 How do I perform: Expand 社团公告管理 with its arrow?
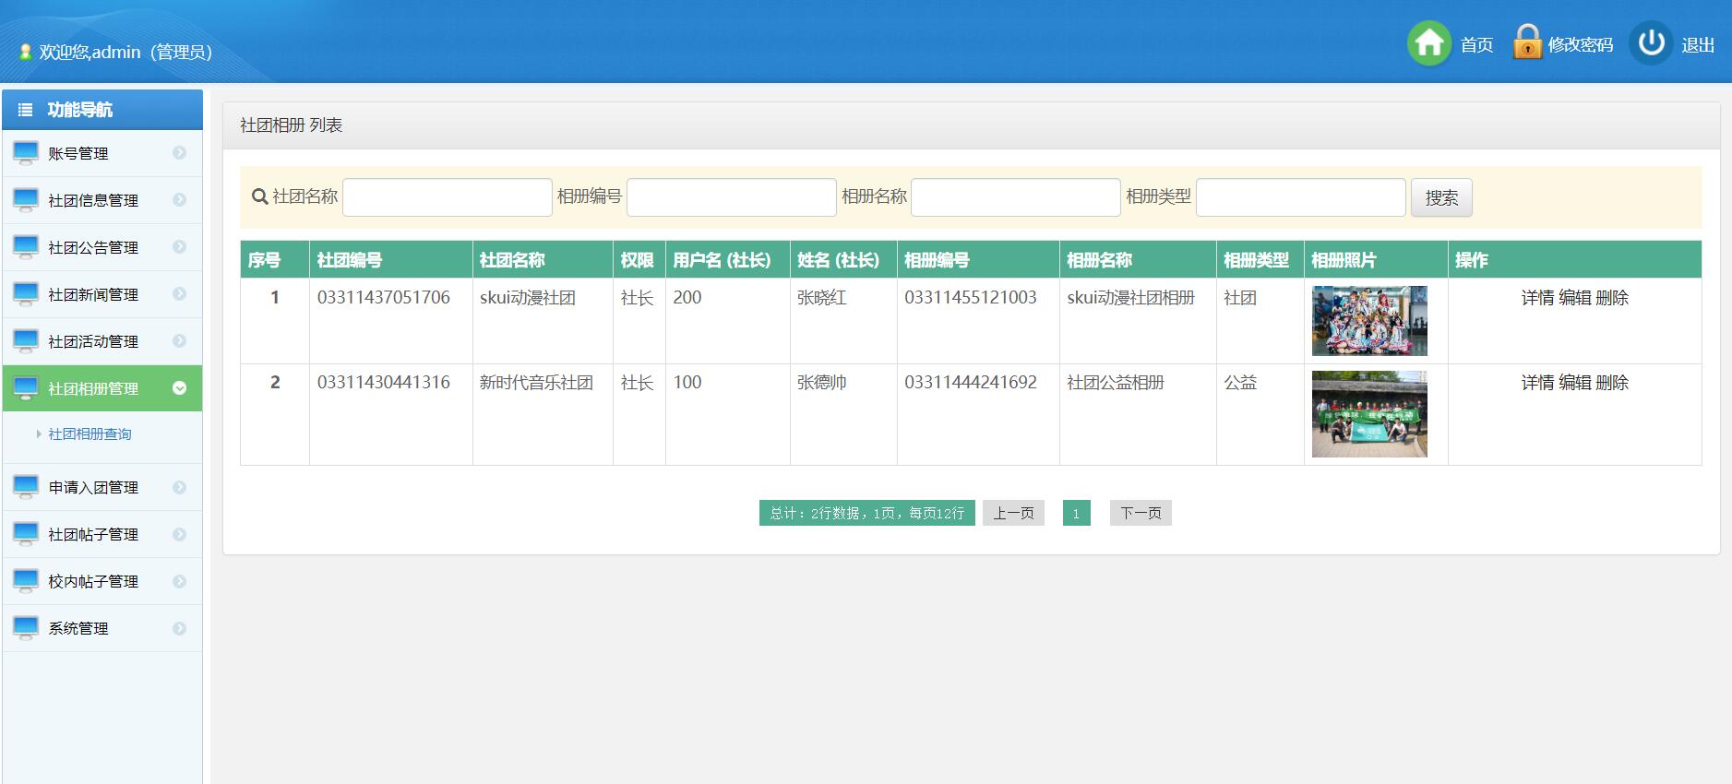(180, 247)
